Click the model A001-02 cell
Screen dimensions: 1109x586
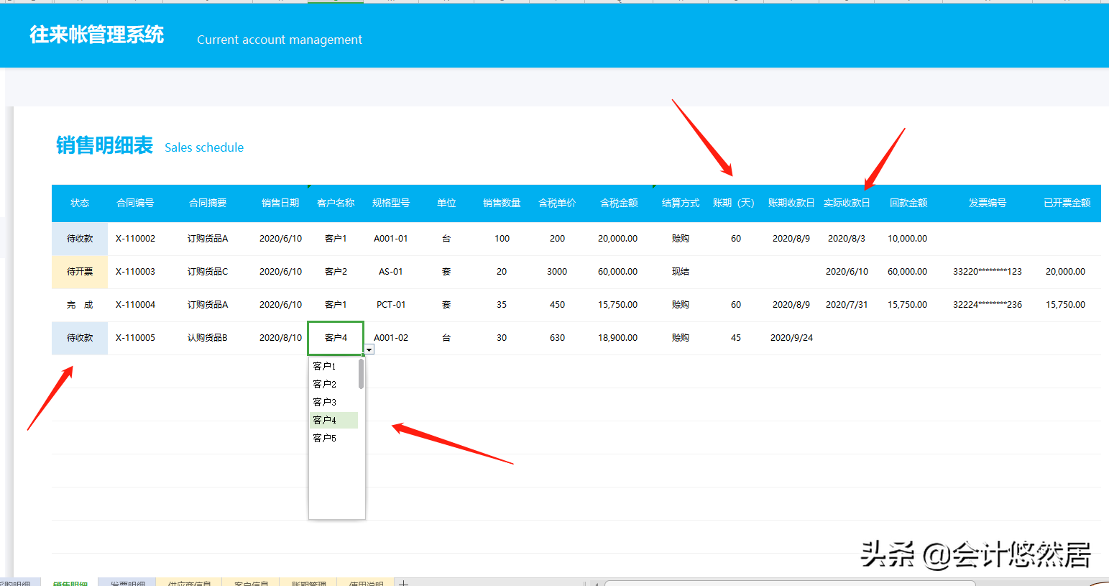coord(391,338)
